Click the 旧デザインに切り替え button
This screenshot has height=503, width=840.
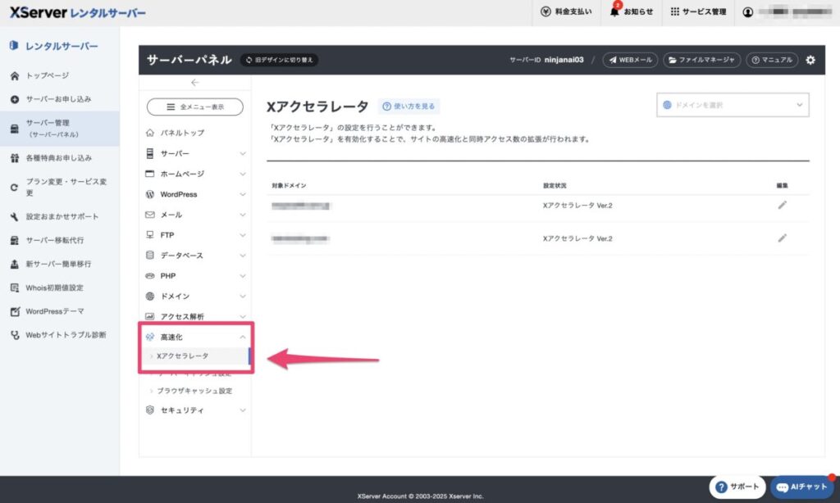(279, 59)
